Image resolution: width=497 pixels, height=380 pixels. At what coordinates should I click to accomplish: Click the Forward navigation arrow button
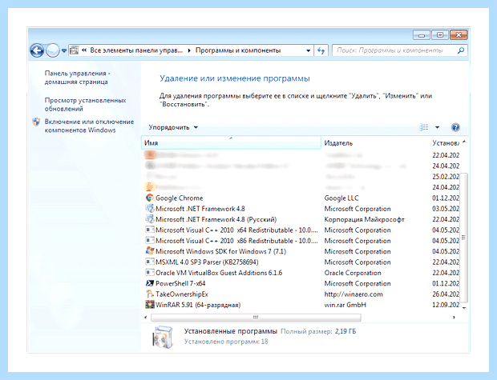[53, 50]
